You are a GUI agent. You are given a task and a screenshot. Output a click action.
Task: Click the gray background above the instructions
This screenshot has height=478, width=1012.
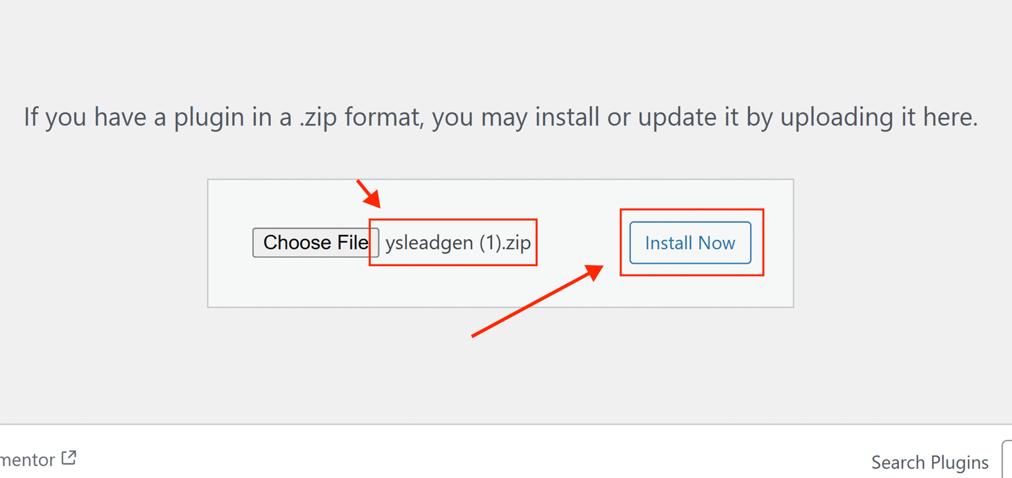[506, 47]
